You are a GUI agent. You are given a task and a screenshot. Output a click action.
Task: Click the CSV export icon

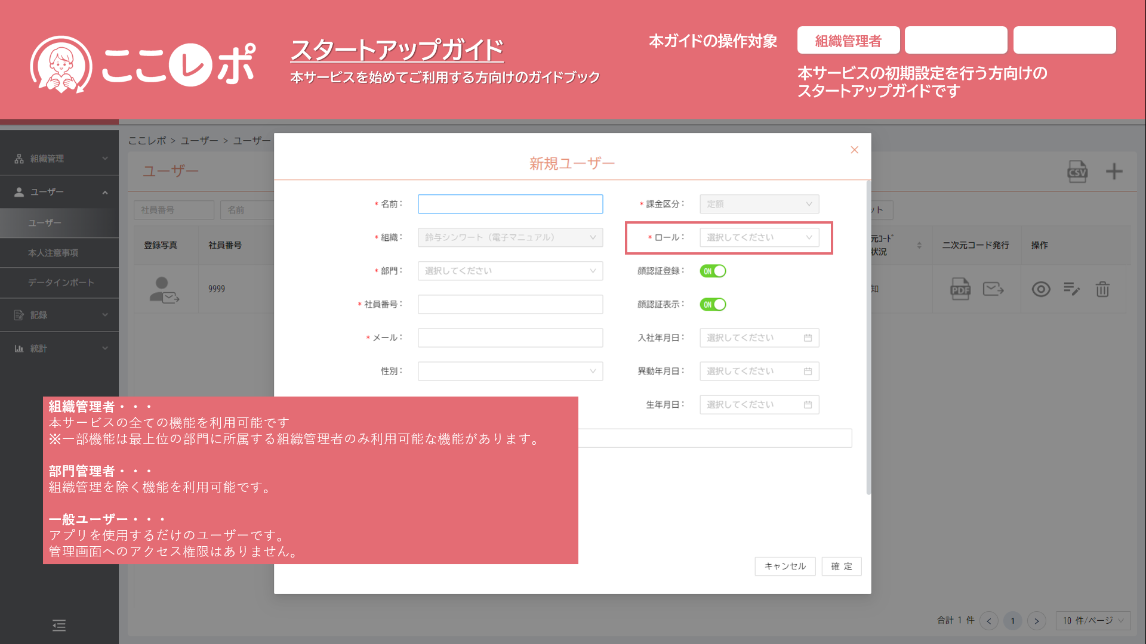(x=1077, y=172)
